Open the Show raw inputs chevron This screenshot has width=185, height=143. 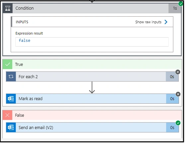pos(166,22)
